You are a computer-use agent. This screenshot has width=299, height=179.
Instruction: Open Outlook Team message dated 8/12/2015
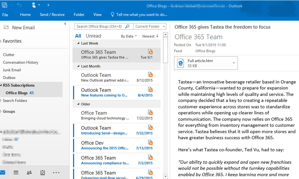click(x=117, y=78)
